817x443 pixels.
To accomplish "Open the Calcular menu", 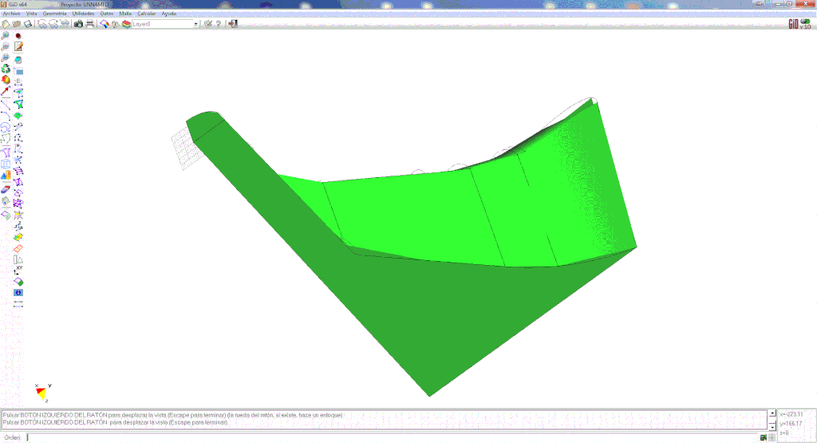I will (x=147, y=14).
